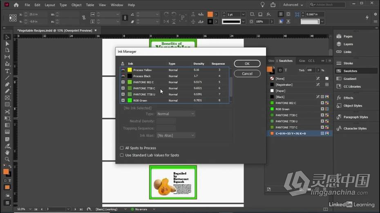Open the stroke weight dropdown
The width and height of the screenshot is (380, 213).
point(243,15)
